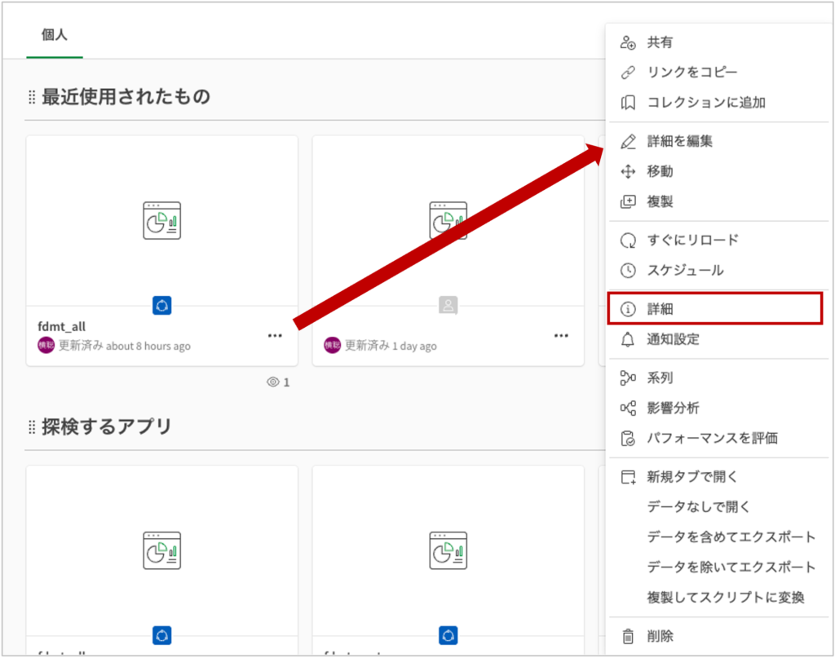Click the copy link chain icon
The height and width of the screenshot is (658, 835).
(627, 73)
